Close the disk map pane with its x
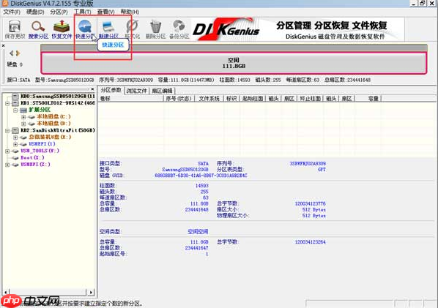 pyautogui.click(x=4, y=45)
